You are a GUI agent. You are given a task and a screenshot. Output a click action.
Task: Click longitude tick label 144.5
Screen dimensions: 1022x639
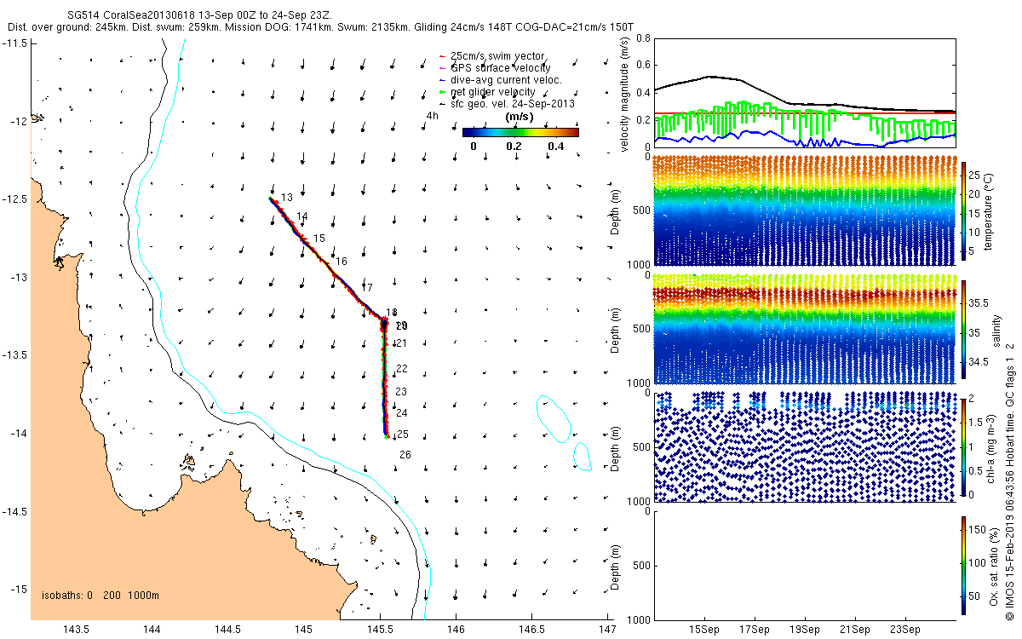click(x=228, y=630)
